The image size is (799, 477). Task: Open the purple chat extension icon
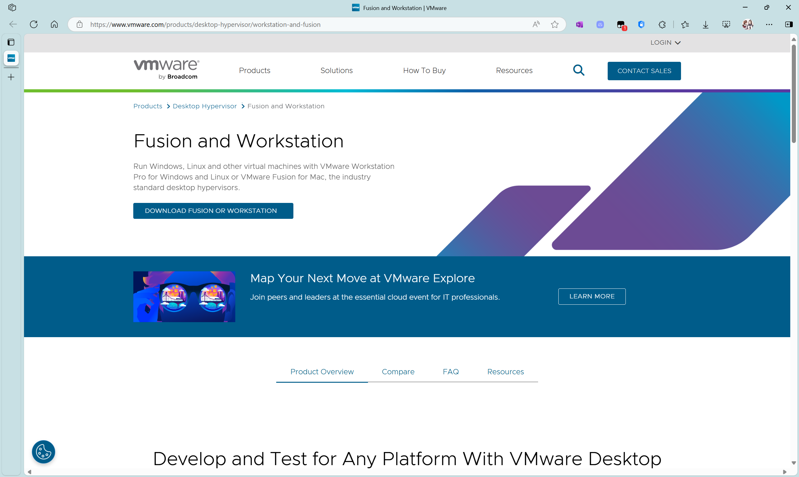click(x=600, y=24)
